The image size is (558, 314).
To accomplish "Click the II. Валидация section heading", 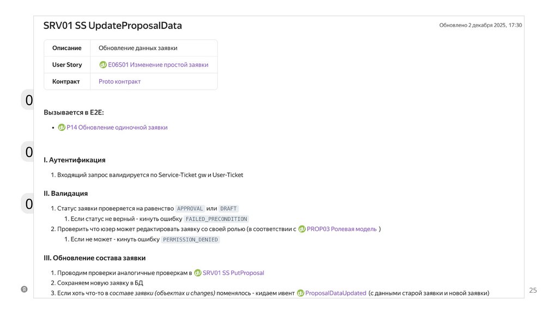I will (x=66, y=194).
